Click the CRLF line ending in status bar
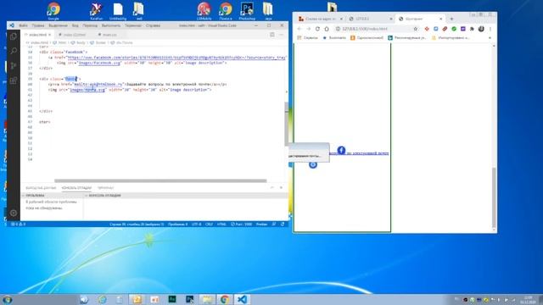This screenshot has height=305, width=543. coord(210,224)
